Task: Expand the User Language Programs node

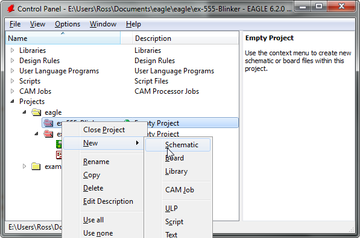Action: click(13, 71)
